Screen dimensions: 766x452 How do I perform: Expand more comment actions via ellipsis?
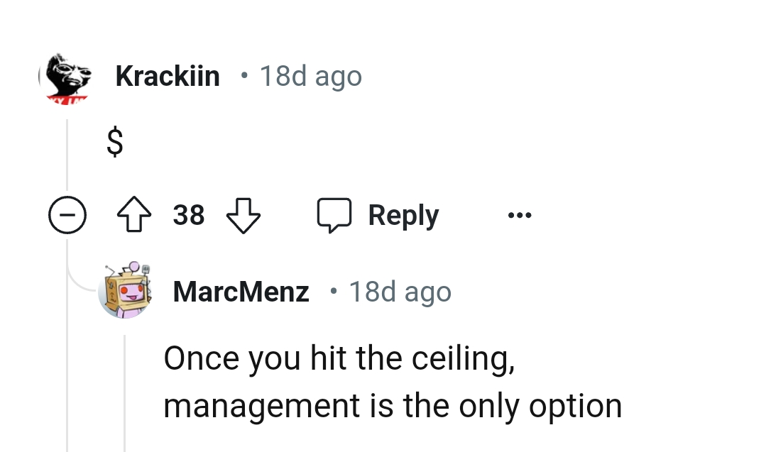[519, 215]
